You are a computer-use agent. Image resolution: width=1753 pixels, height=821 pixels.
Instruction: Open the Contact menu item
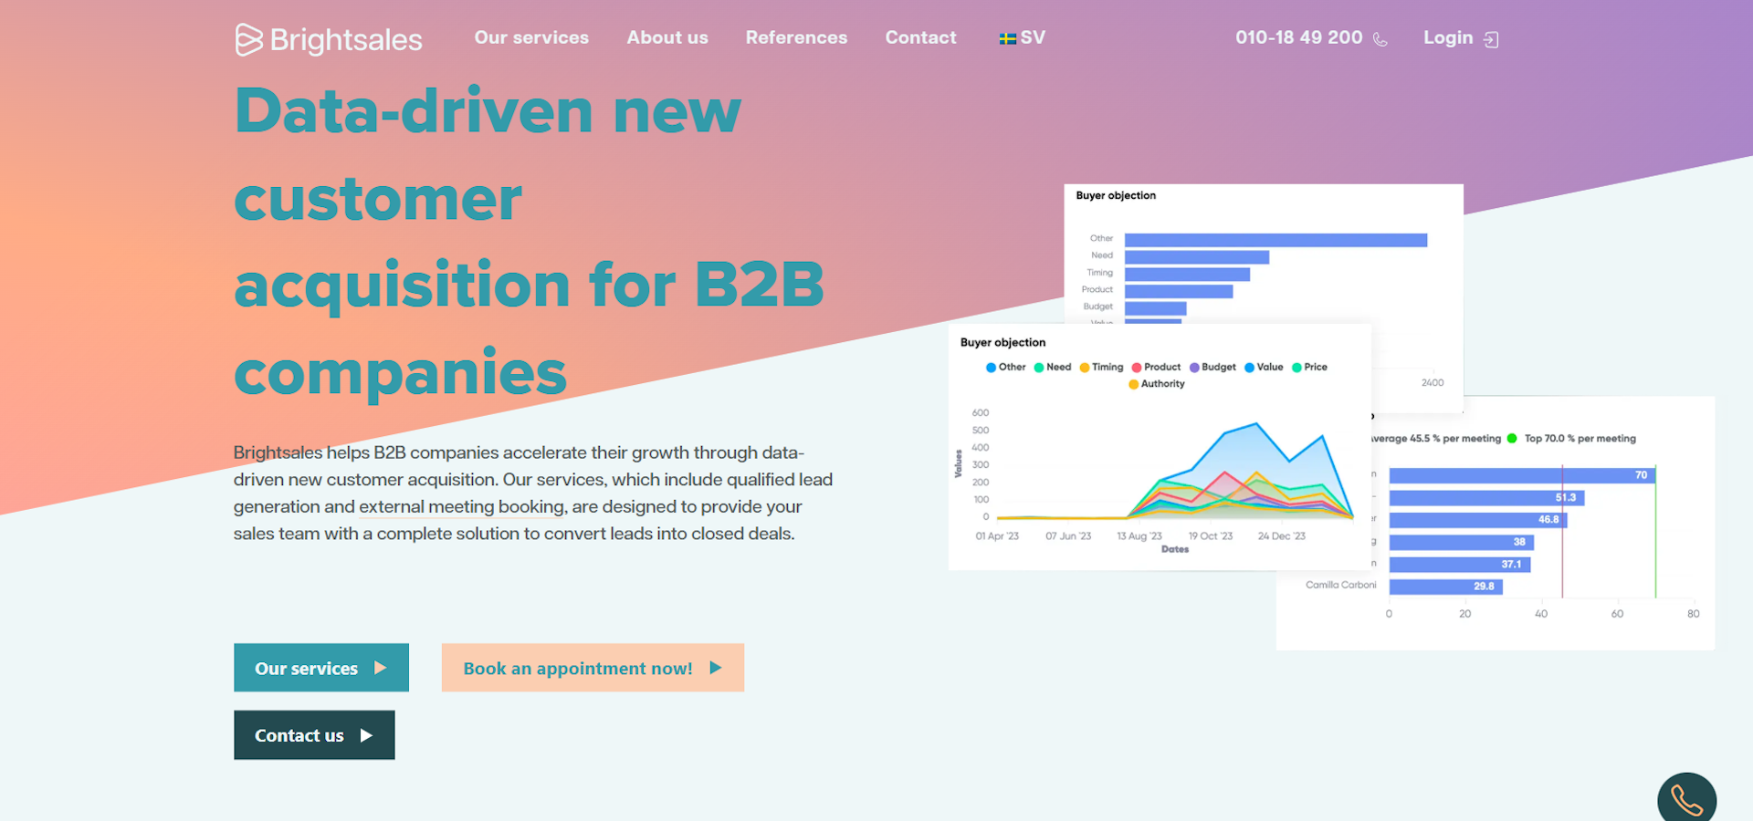point(920,37)
